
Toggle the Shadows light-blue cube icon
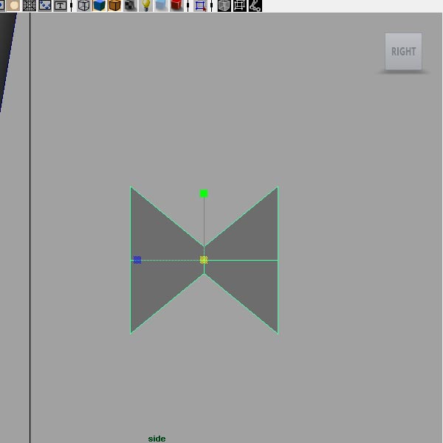pos(161,5)
